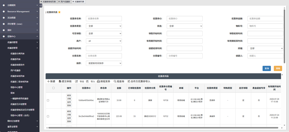The width and height of the screenshot is (289, 132).
Task: Click the 按组发券 toolbar button
Action: coord(104,82)
